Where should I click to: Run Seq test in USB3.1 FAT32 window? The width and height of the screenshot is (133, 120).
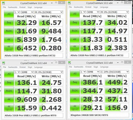pyautogui.click(x=75, y=22)
